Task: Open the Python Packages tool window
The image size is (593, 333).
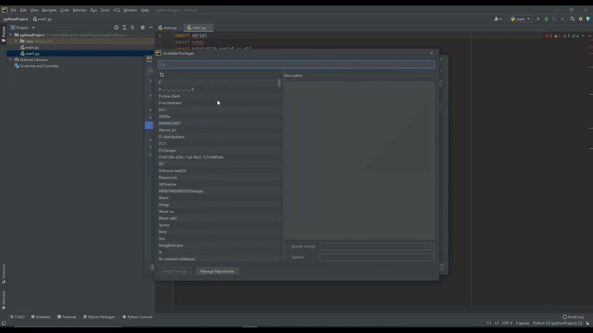Action: (x=99, y=317)
